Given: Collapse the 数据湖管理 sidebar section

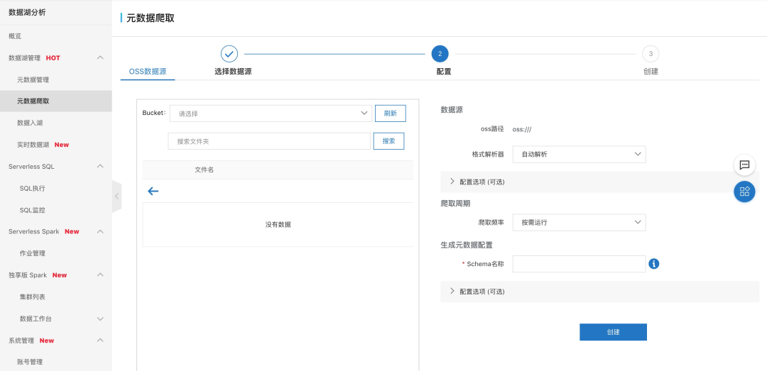Looking at the screenshot, I should [x=100, y=57].
